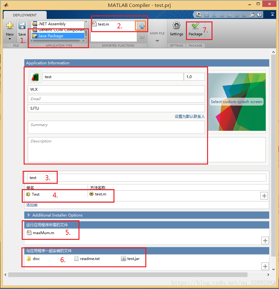Click plus button in class methods row
This screenshot has height=289, width=279.
click(264, 196)
